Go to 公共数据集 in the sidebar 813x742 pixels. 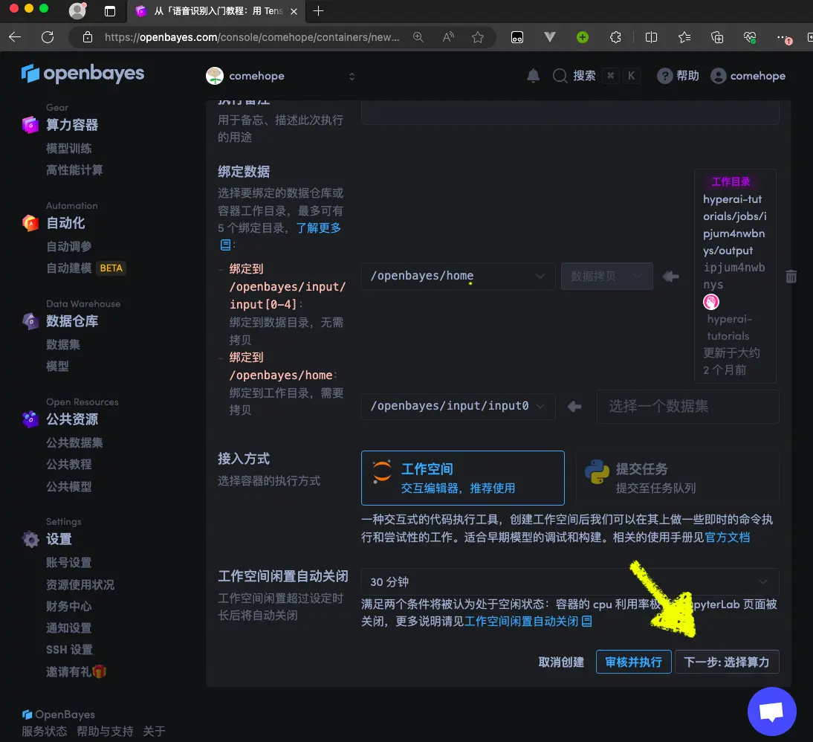(x=74, y=442)
